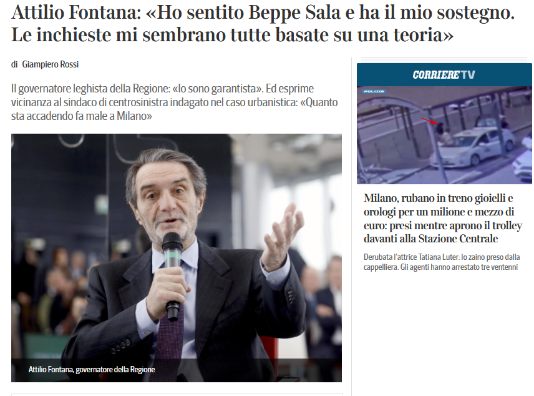Click the 'Derubata l'attrice Tatiana Luter' summary
This screenshot has height=396, width=534.
click(x=442, y=262)
